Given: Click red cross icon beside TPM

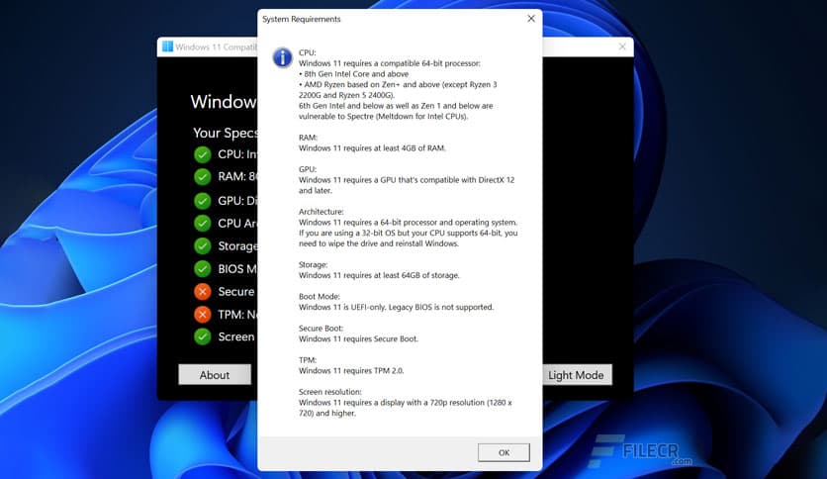Looking at the screenshot, I should [x=202, y=315].
